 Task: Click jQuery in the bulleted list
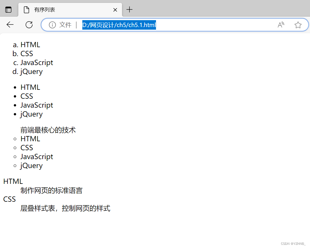pyautogui.click(x=31, y=114)
